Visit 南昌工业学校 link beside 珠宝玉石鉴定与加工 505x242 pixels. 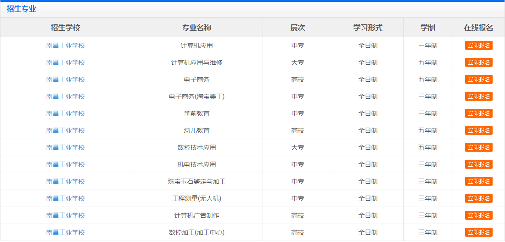click(66, 181)
